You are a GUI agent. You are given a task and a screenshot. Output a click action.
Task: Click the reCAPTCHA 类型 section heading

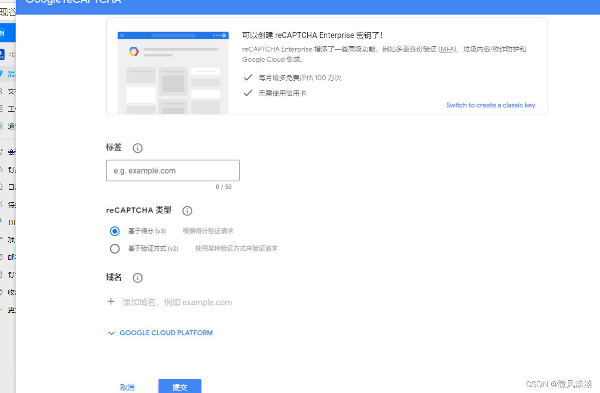pos(139,210)
